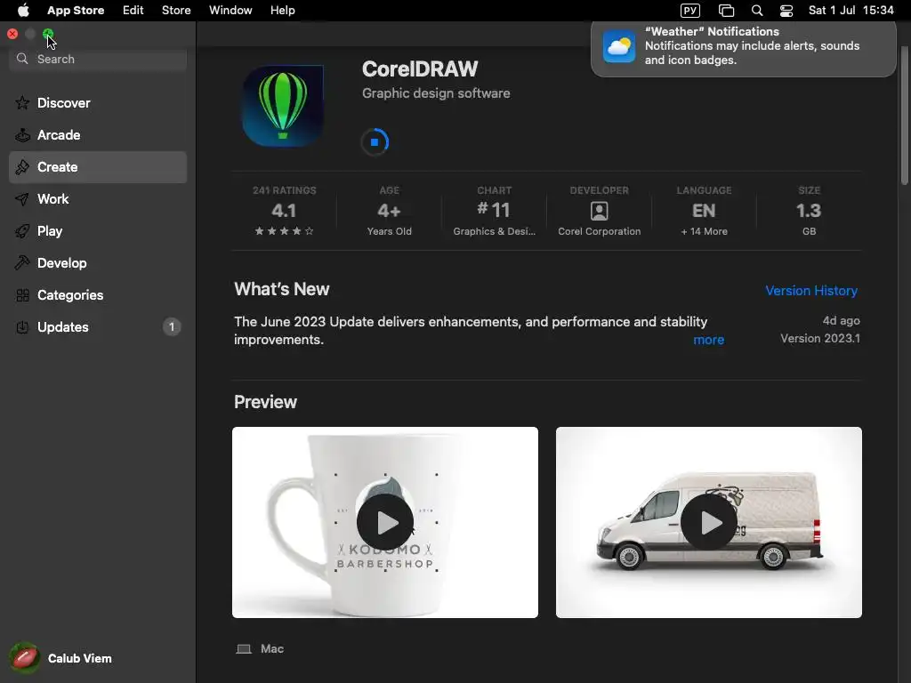Go to the Arcade section
Screen dimensions: 911x683
pos(98,135)
